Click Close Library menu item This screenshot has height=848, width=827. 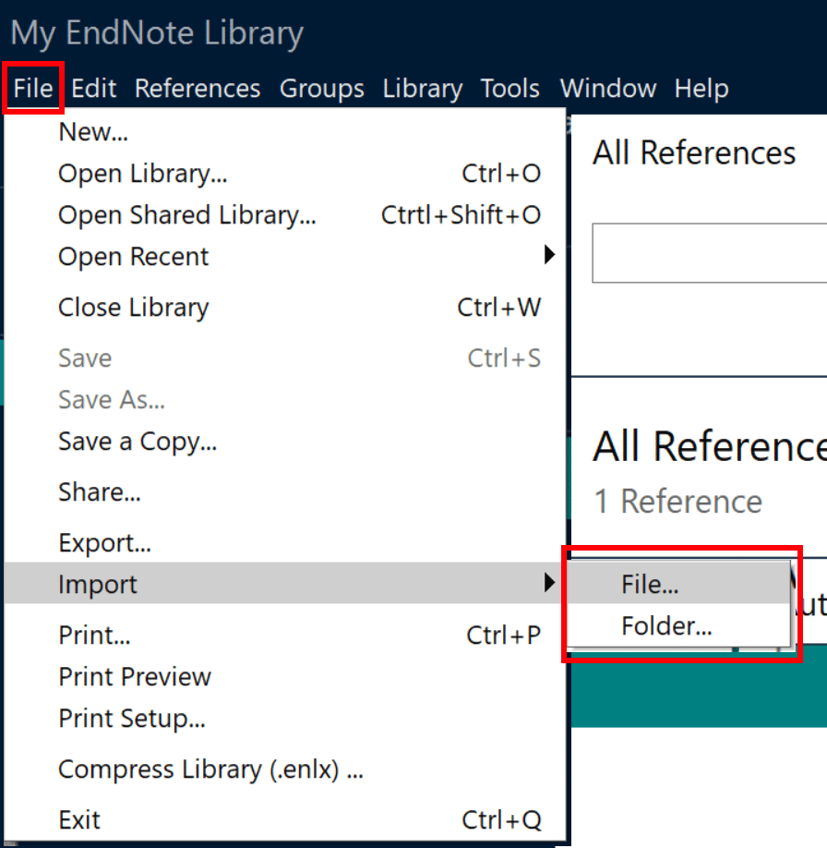point(134,308)
